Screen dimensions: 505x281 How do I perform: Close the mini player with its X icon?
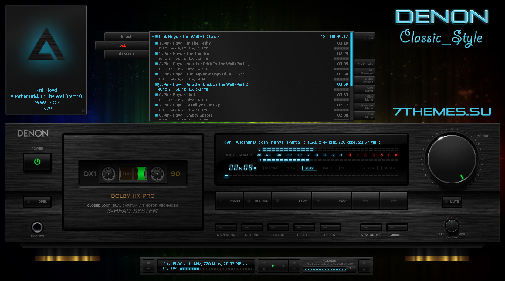364,263
